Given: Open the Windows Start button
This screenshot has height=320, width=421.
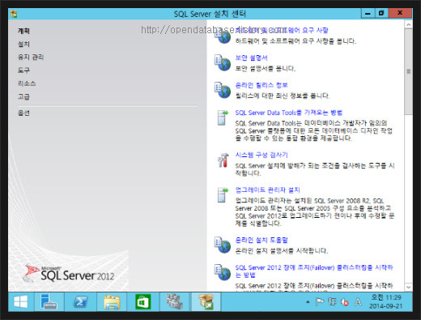Looking at the screenshot, I should pyautogui.click(x=21, y=301).
